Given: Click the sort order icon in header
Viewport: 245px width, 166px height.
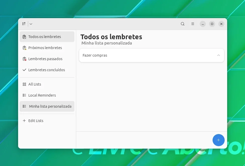Looking at the screenshot, I should [24, 24].
